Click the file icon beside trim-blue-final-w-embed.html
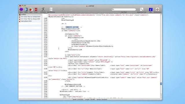The image size is (185, 104). pyautogui.click(x=20, y=17)
